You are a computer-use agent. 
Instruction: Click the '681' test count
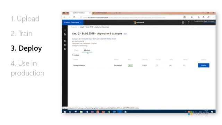pyautogui.click(x=171, y=65)
